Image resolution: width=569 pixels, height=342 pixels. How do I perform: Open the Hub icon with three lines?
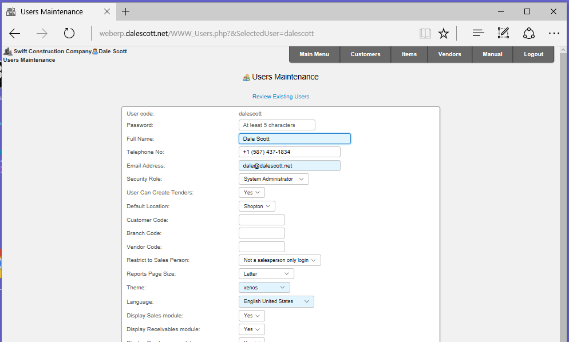point(479,33)
